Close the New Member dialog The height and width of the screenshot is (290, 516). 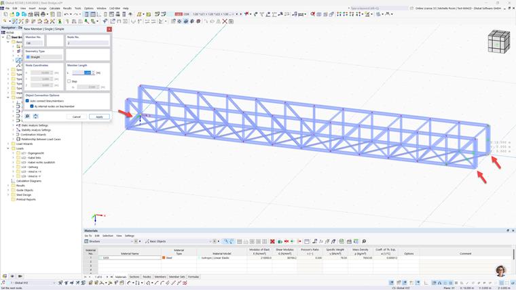(x=109, y=29)
